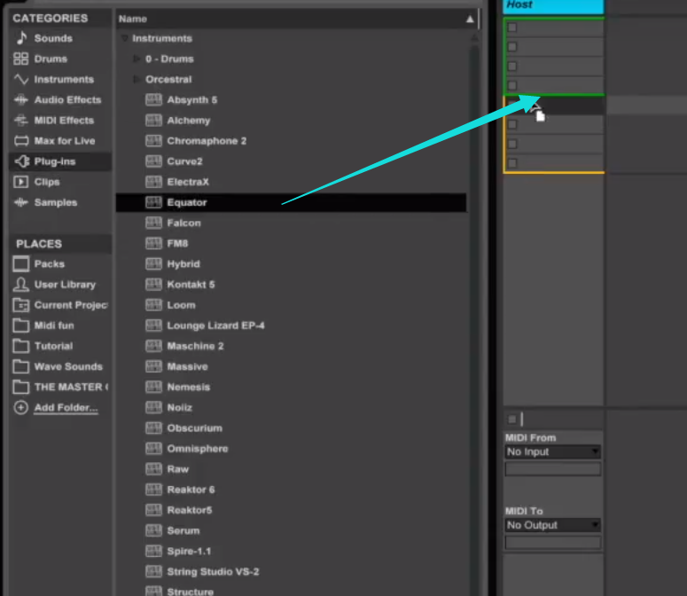Click the seventh clip slot stop button in Host track
The width and height of the screenshot is (687, 596).
pos(512,144)
